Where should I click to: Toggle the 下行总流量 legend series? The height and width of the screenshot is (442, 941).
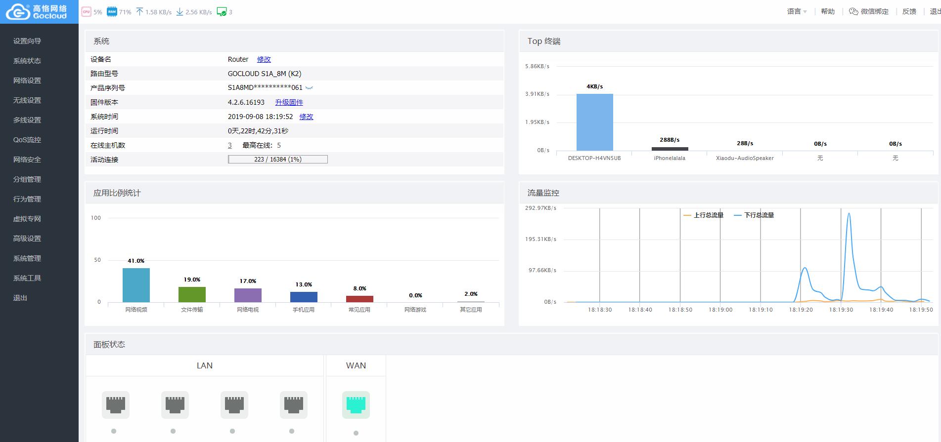[754, 215]
